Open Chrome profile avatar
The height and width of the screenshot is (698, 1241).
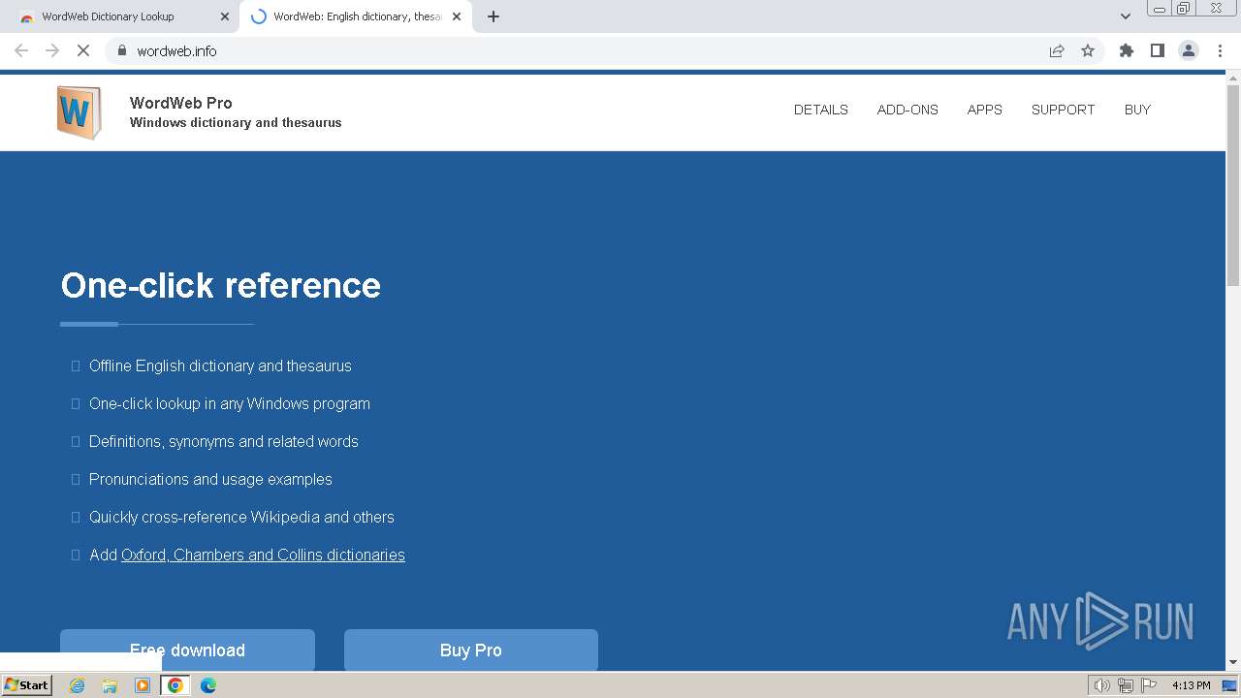point(1189,50)
